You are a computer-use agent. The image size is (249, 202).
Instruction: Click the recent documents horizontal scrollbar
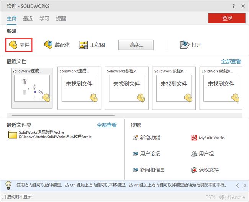tap(63, 116)
